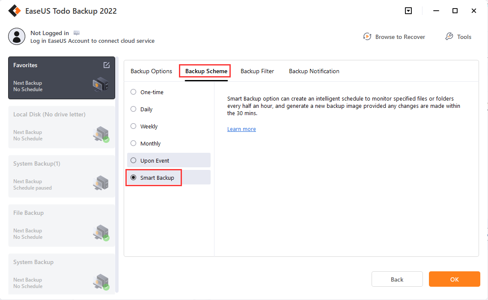This screenshot has width=488, height=300.
Task: Click the Not Logged in label
Action: (x=50, y=33)
